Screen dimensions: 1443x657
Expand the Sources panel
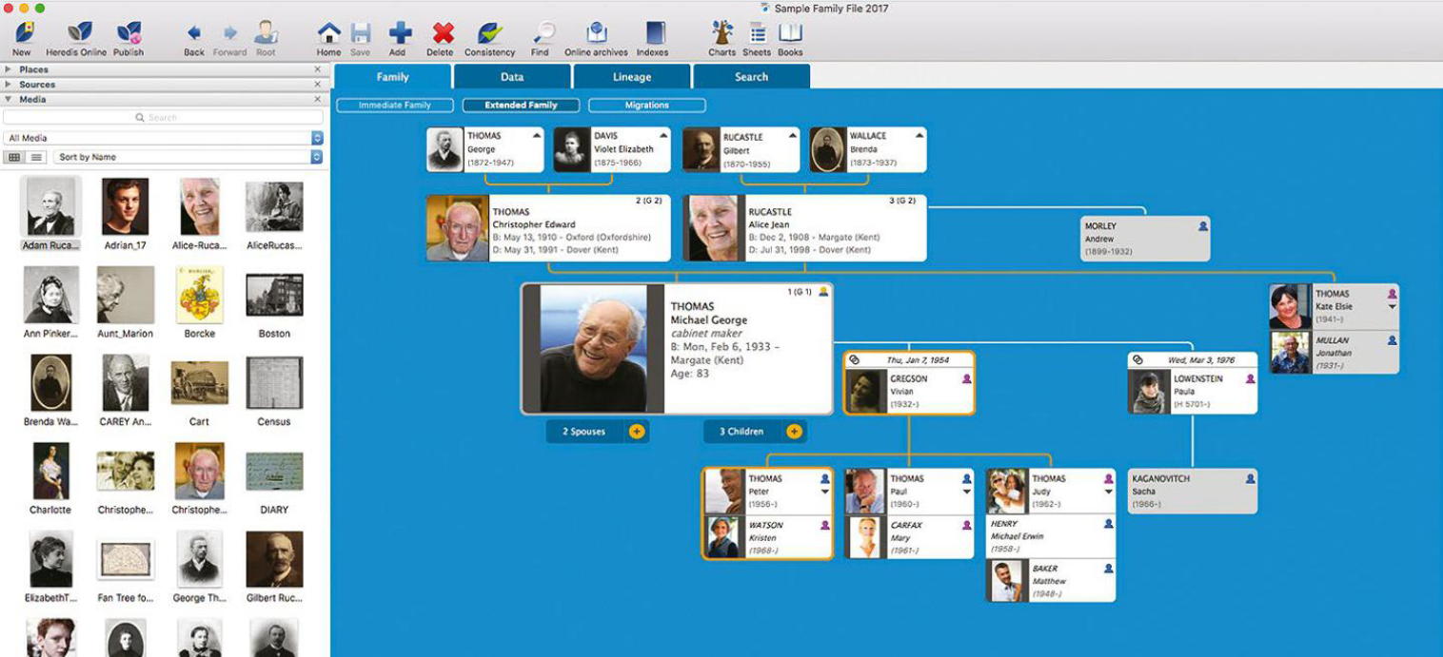click(x=9, y=85)
